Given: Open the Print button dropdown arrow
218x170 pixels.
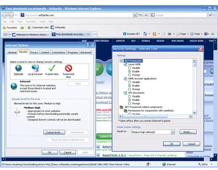Looking at the screenshot, I should [174, 34].
